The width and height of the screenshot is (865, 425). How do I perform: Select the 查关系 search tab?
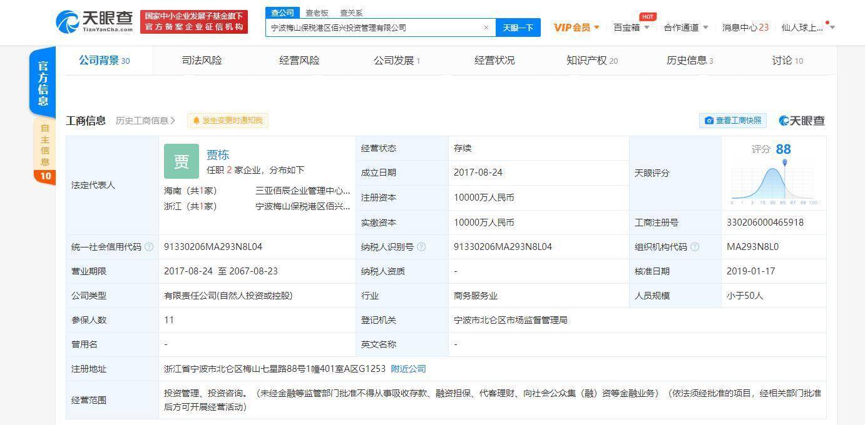pyautogui.click(x=351, y=12)
